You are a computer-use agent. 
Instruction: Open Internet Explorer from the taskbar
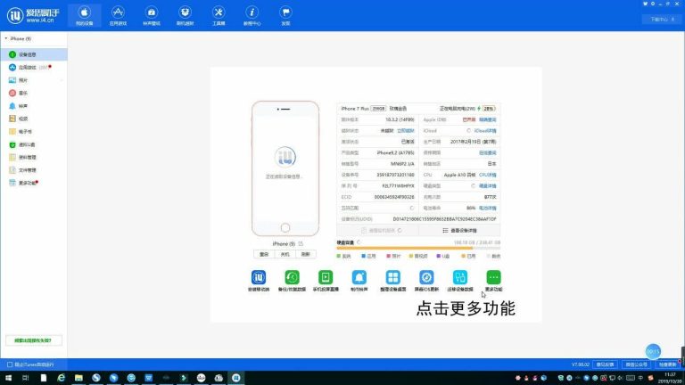tap(62, 378)
